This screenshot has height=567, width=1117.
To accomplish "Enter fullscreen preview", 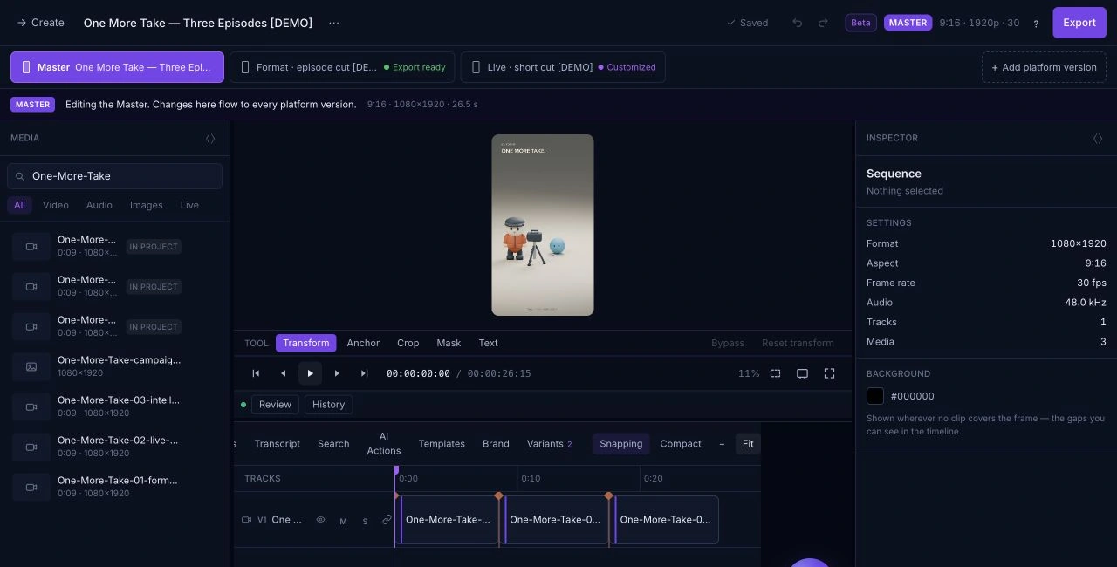I will click(829, 373).
